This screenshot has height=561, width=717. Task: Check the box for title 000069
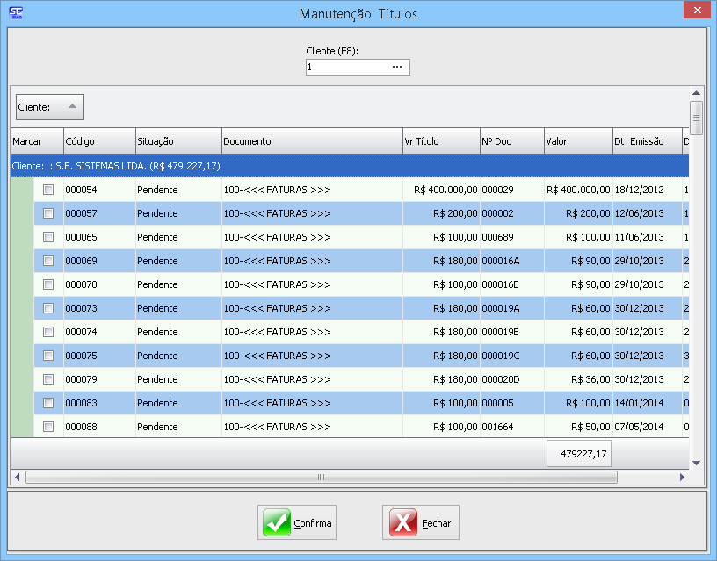(x=48, y=261)
